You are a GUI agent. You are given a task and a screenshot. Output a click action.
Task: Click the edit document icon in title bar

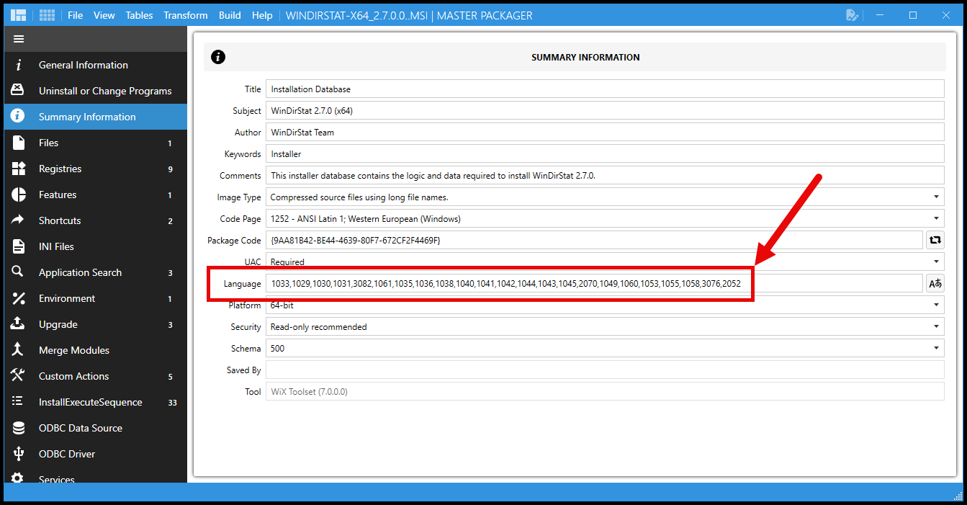(x=852, y=15)
